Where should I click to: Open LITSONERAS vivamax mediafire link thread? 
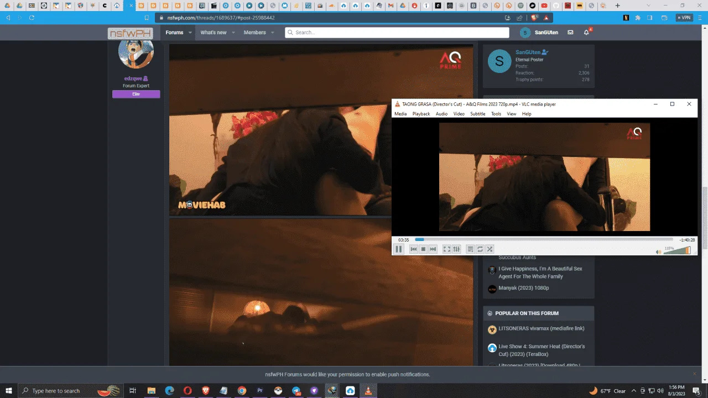[542, 328]
